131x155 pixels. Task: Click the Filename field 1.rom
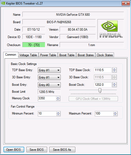point(92,45)
